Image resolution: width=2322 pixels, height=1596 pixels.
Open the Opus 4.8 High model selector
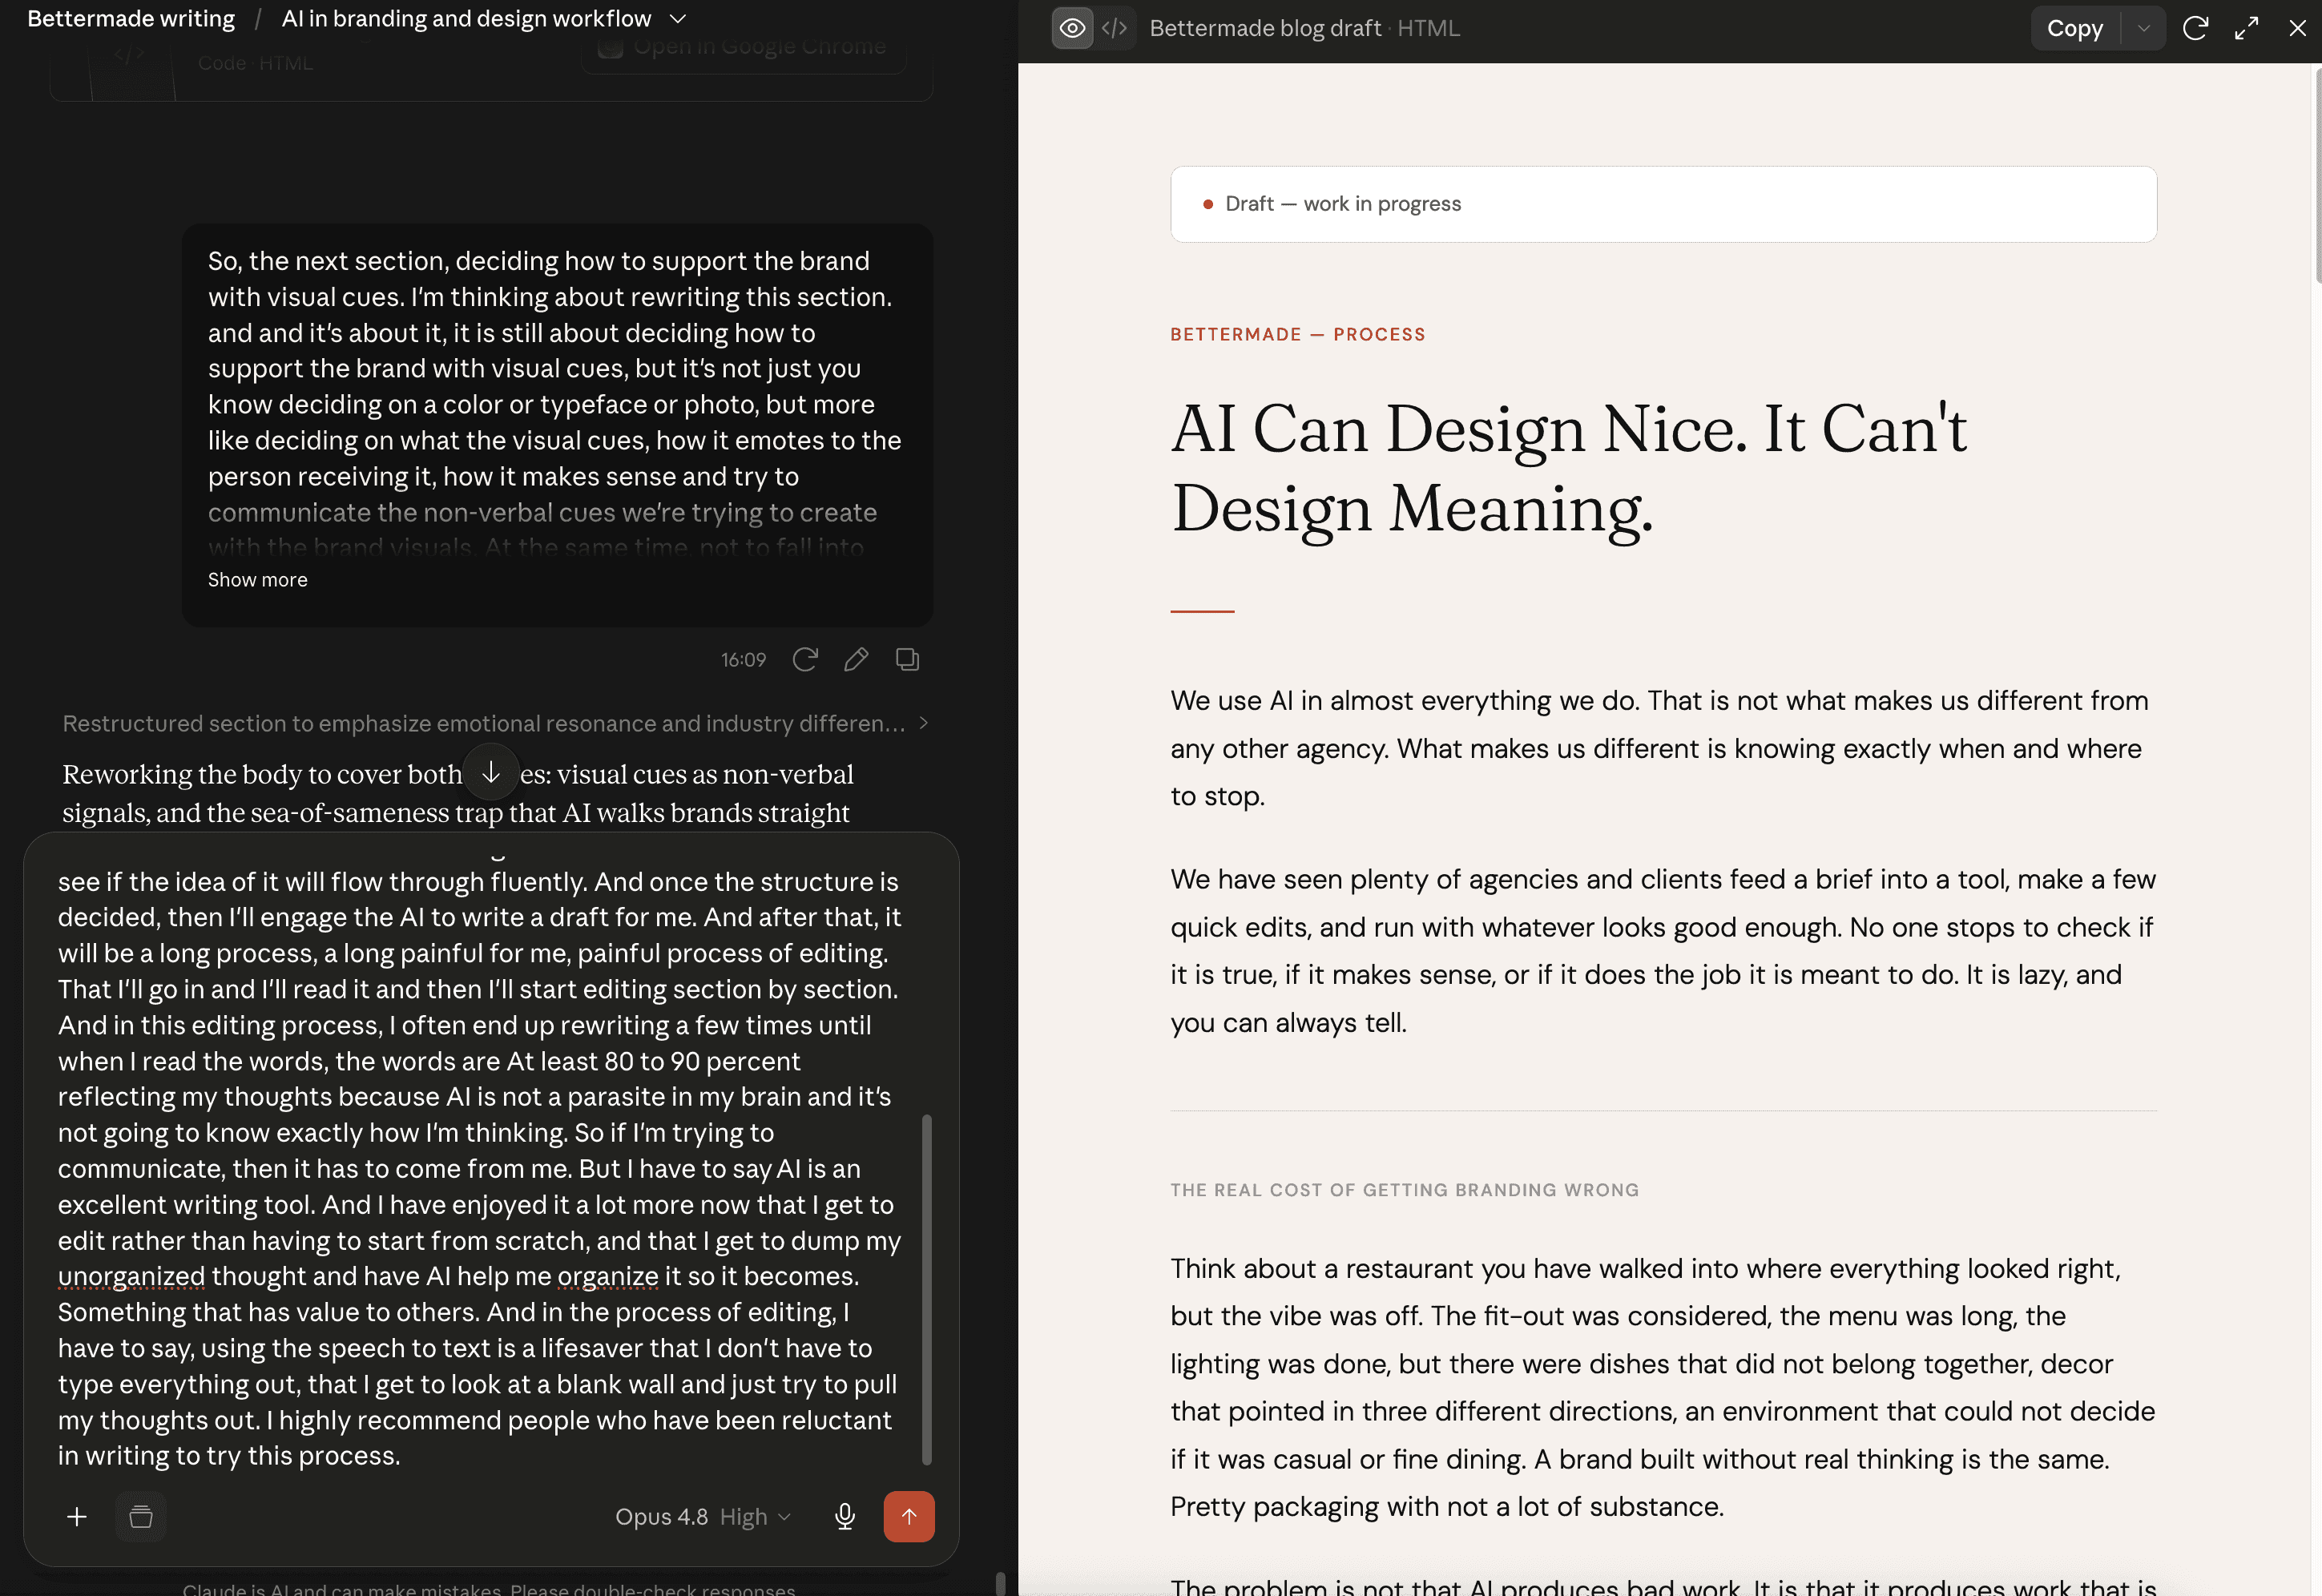point(702,1517)
